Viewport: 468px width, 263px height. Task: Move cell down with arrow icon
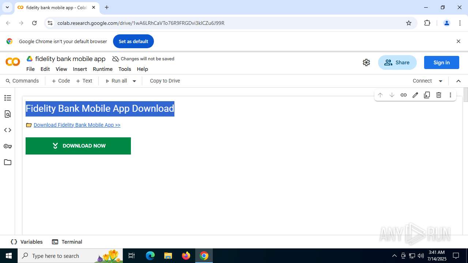click(x=392, y=95)
